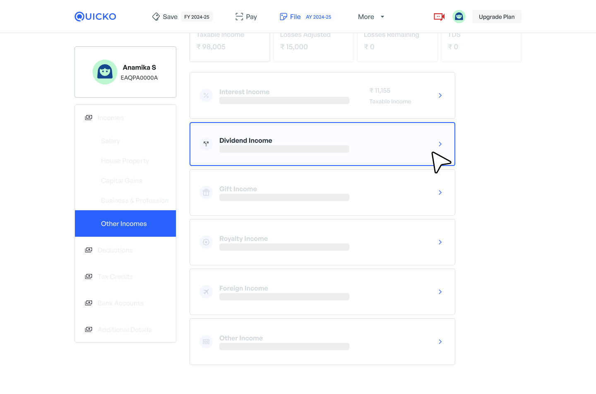This screenshot has height=394, width=596.
Task: Click the Other Income card icon
Action: pyautogui.click(x=206, y=341)
